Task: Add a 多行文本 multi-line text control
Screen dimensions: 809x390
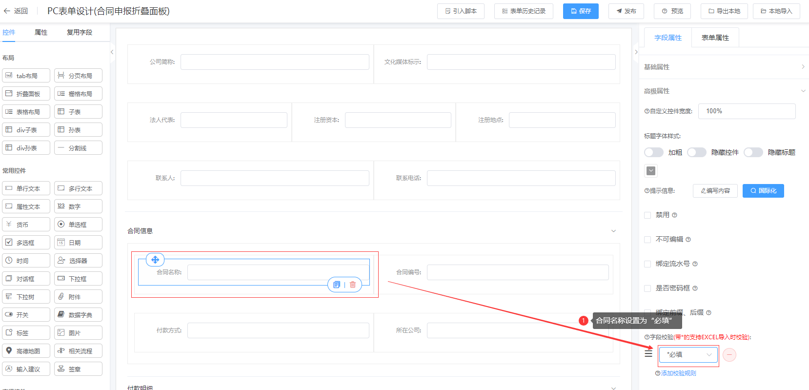Action: pyautogui.click(x=78, y=188)
